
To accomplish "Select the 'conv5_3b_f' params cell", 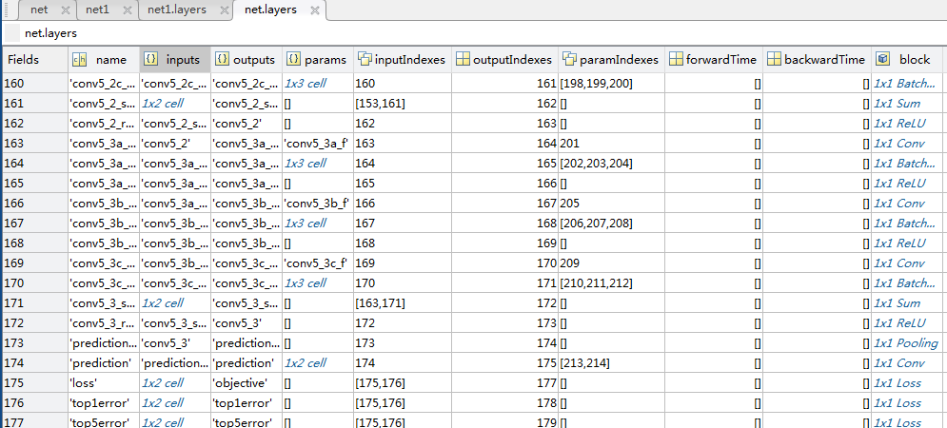I will coord(318,204).
